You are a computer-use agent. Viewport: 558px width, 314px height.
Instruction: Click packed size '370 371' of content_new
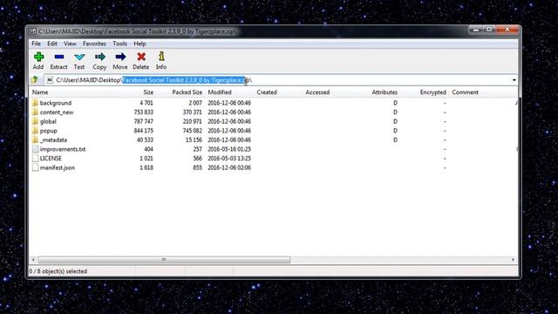[192, 113]
